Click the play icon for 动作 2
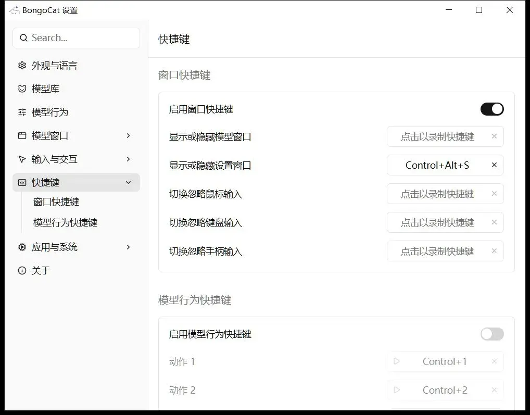 (397, 390)
